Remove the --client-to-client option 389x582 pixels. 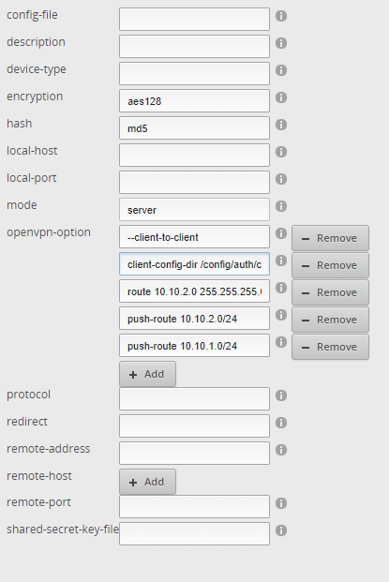click(x=330, y=238)
